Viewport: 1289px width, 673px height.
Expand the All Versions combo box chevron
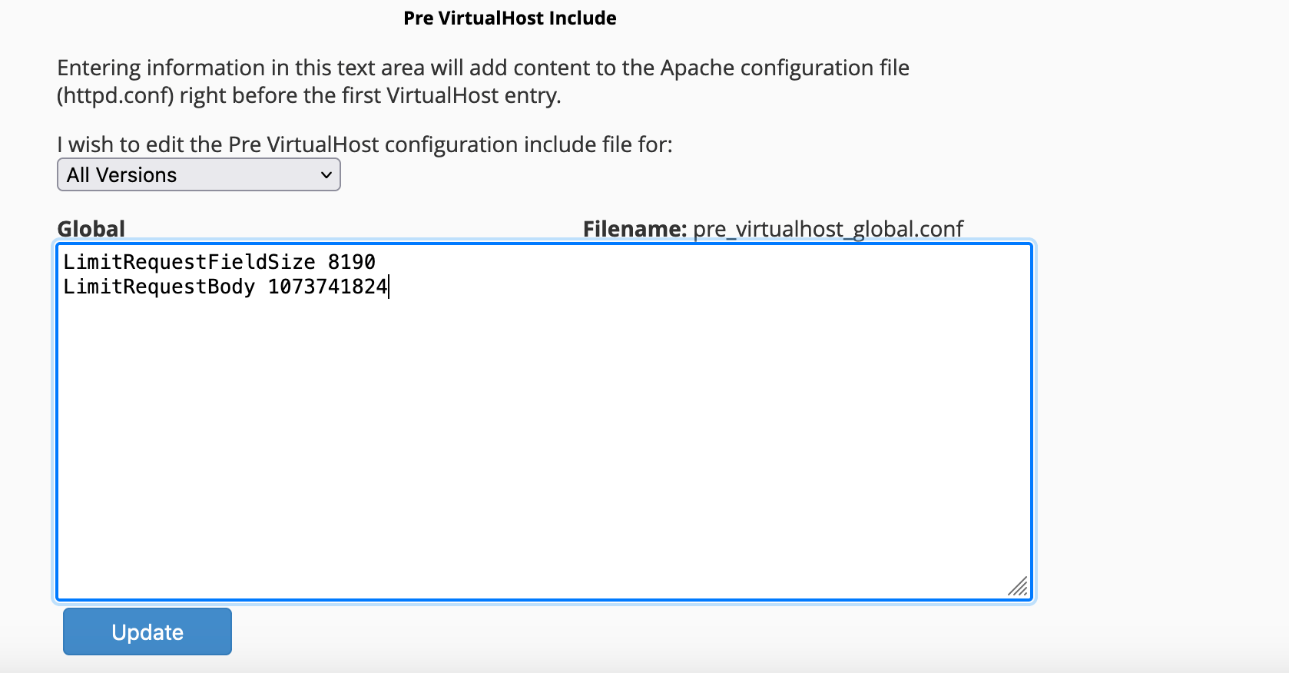326,174
